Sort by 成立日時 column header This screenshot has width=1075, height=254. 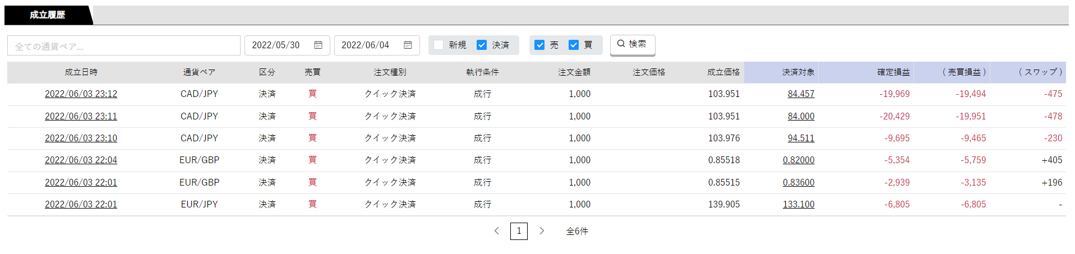(x=81, y=72)
